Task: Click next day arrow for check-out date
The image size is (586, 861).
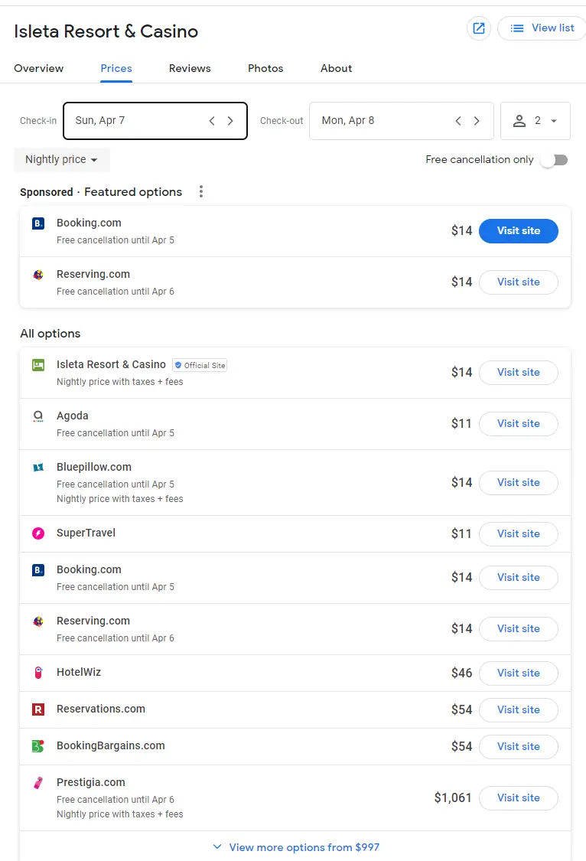Action: tap(477, 121)
